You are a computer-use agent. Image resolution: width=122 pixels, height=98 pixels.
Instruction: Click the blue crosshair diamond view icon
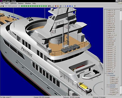[65, 6]
